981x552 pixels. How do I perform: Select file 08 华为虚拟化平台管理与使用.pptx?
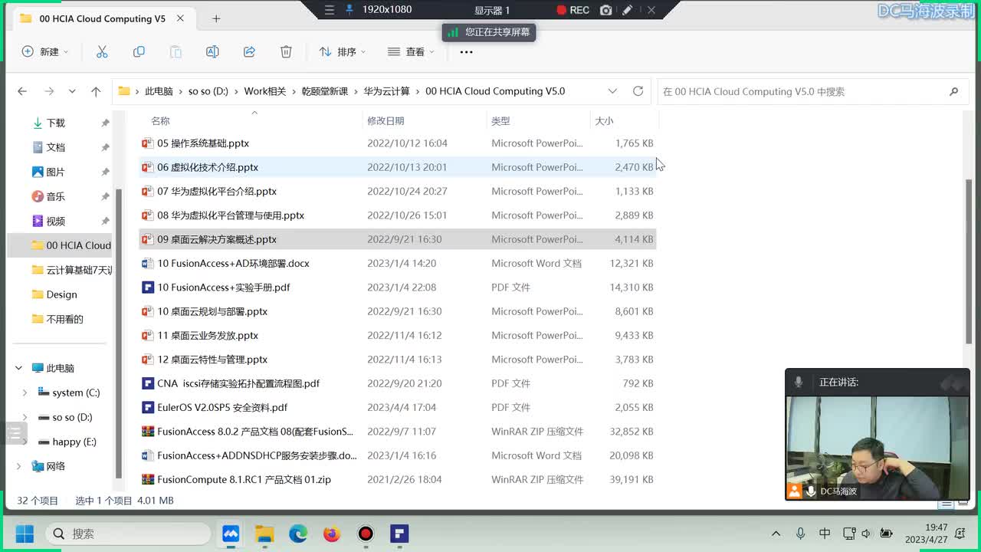click(x=231, y=215)
